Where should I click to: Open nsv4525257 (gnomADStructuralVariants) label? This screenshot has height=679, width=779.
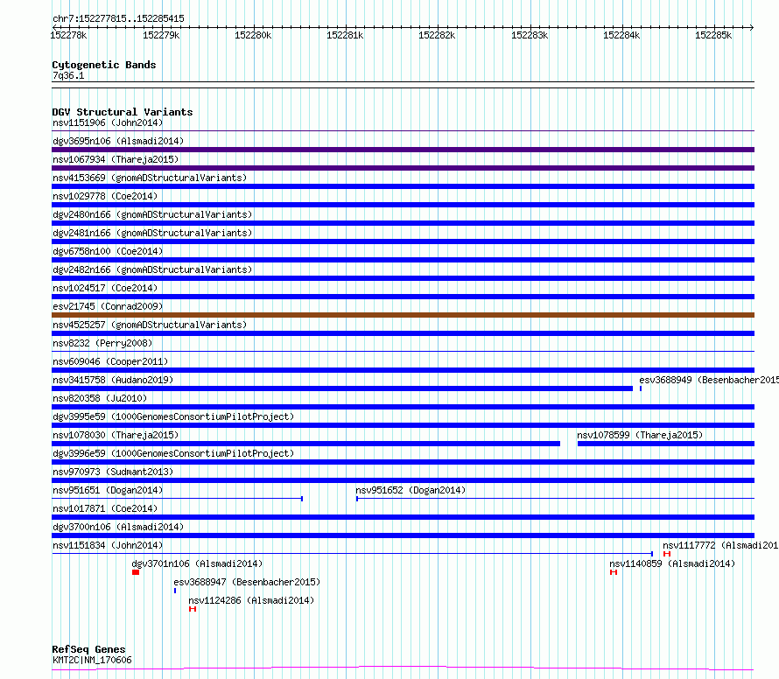point(150,325)
